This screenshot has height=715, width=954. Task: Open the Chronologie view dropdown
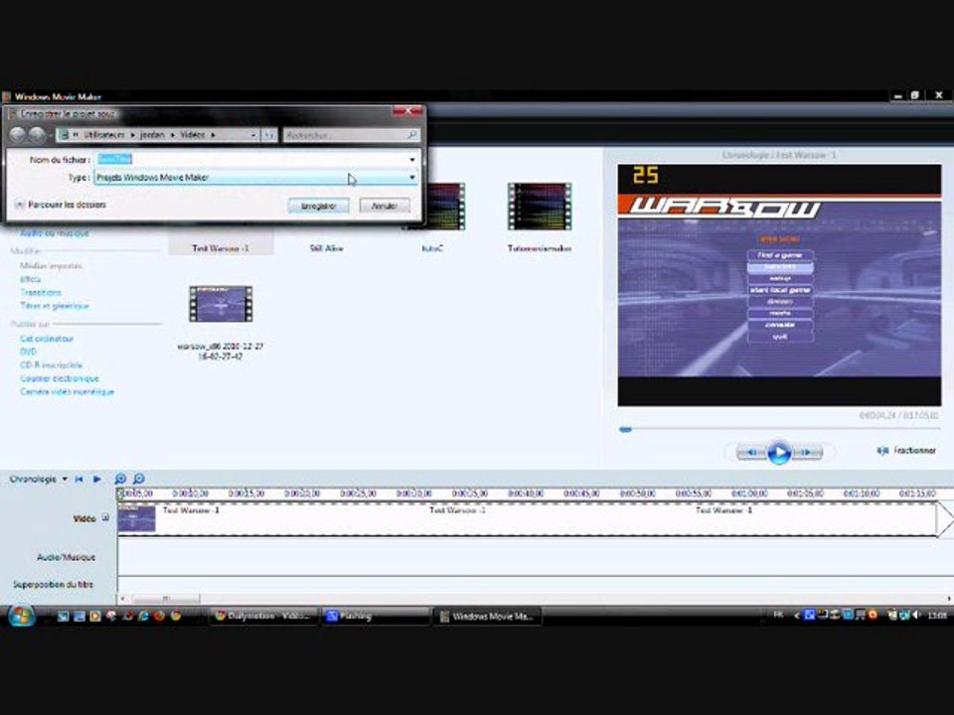[x=66, y=479]
